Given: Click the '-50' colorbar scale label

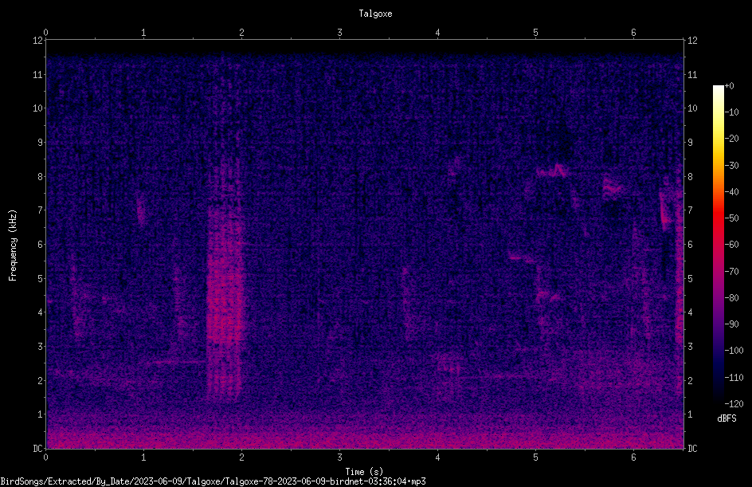Looking at the screenshot, I should point(732,218).
